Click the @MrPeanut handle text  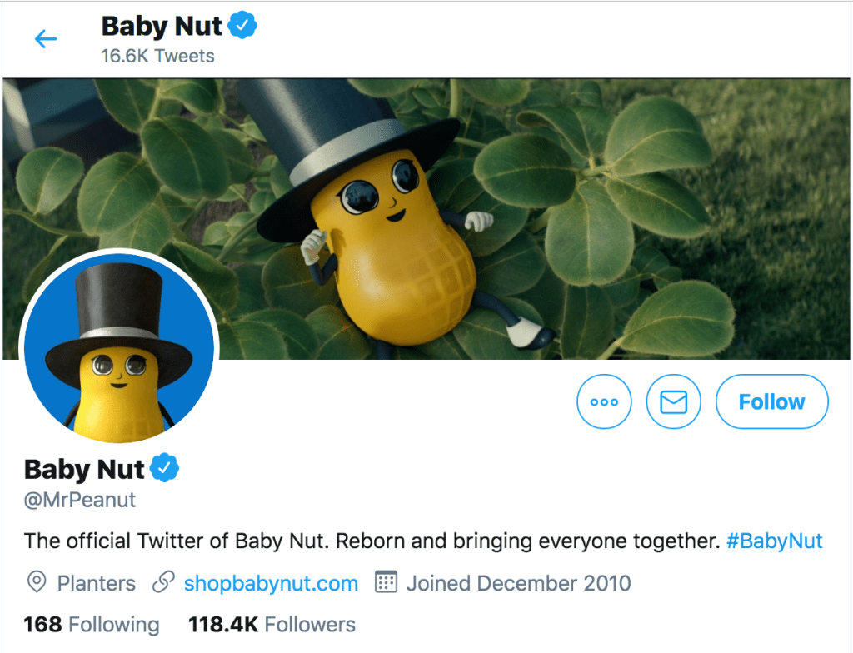click(80, 501)
